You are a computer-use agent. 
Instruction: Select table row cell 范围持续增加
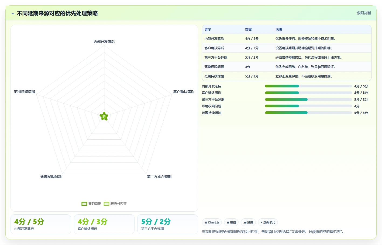click(x=214, y=76)
